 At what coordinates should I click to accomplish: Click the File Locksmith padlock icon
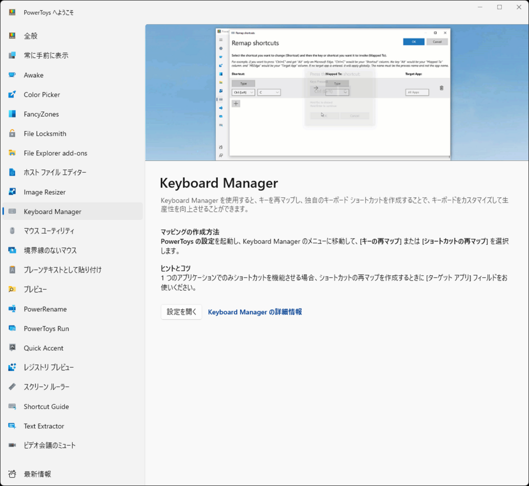(x=12, y=133)
